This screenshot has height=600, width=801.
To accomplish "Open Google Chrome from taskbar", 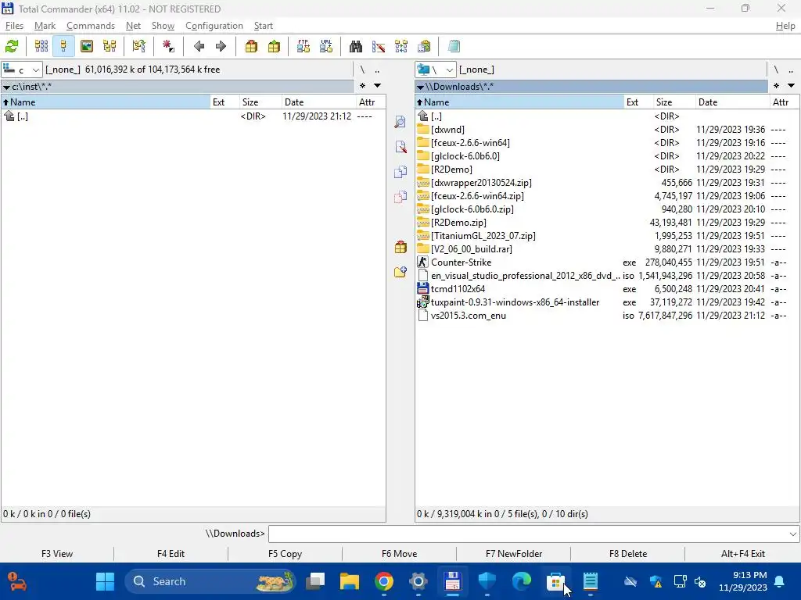I will pos(383,581).
